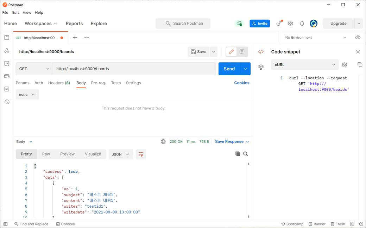Open the View menu
Viewport: 366px width, 228px height.
tap(27, 13)
